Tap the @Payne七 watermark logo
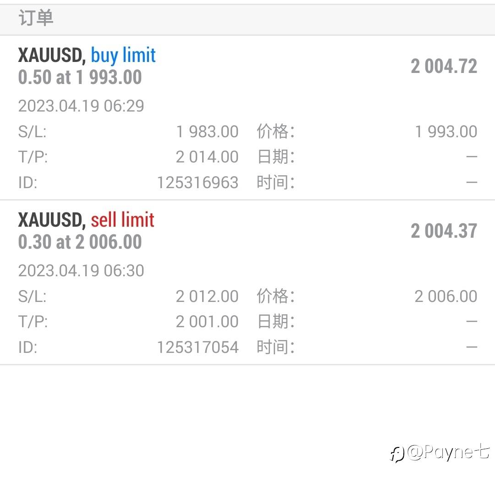 (x=440, y=452)
